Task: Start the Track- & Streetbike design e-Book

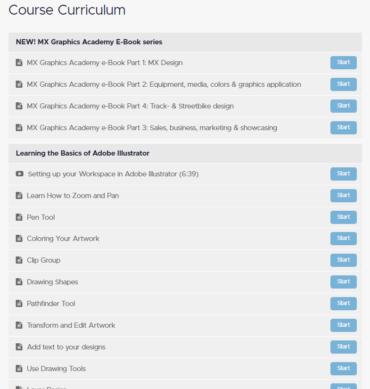Action: point(343,106)
